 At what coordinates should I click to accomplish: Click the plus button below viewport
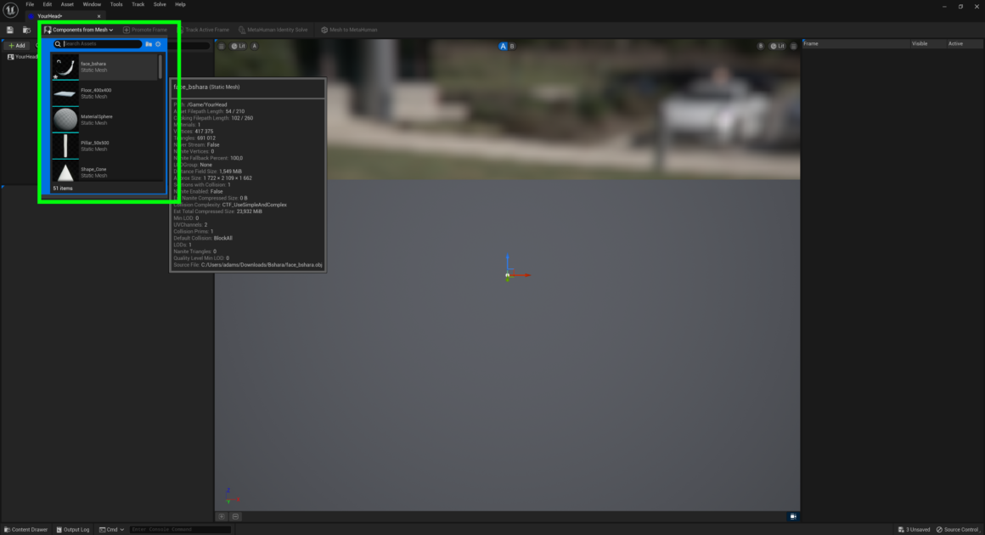222,517
